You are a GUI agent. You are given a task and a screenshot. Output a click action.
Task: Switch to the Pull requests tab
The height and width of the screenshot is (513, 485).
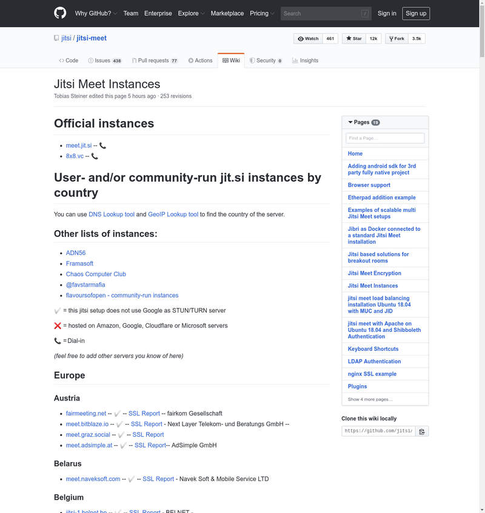[x=155, y=61]
